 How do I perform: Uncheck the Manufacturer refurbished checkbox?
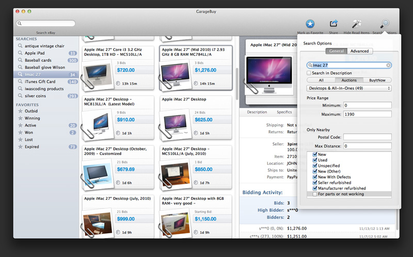point(315,188)
